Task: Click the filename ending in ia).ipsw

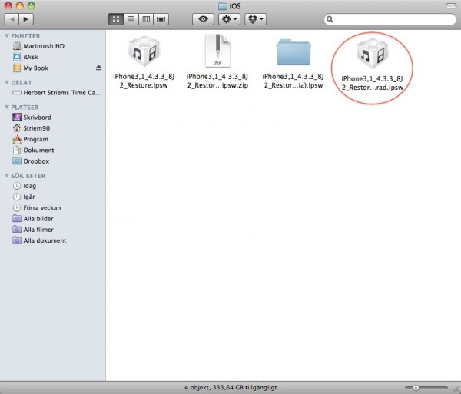Action: [x=294, y=81]
